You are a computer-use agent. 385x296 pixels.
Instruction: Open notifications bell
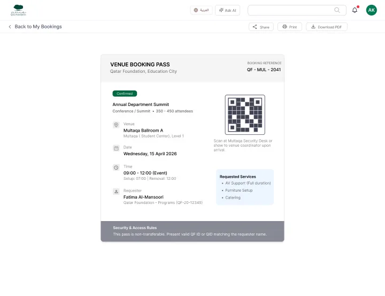(355, 10)
